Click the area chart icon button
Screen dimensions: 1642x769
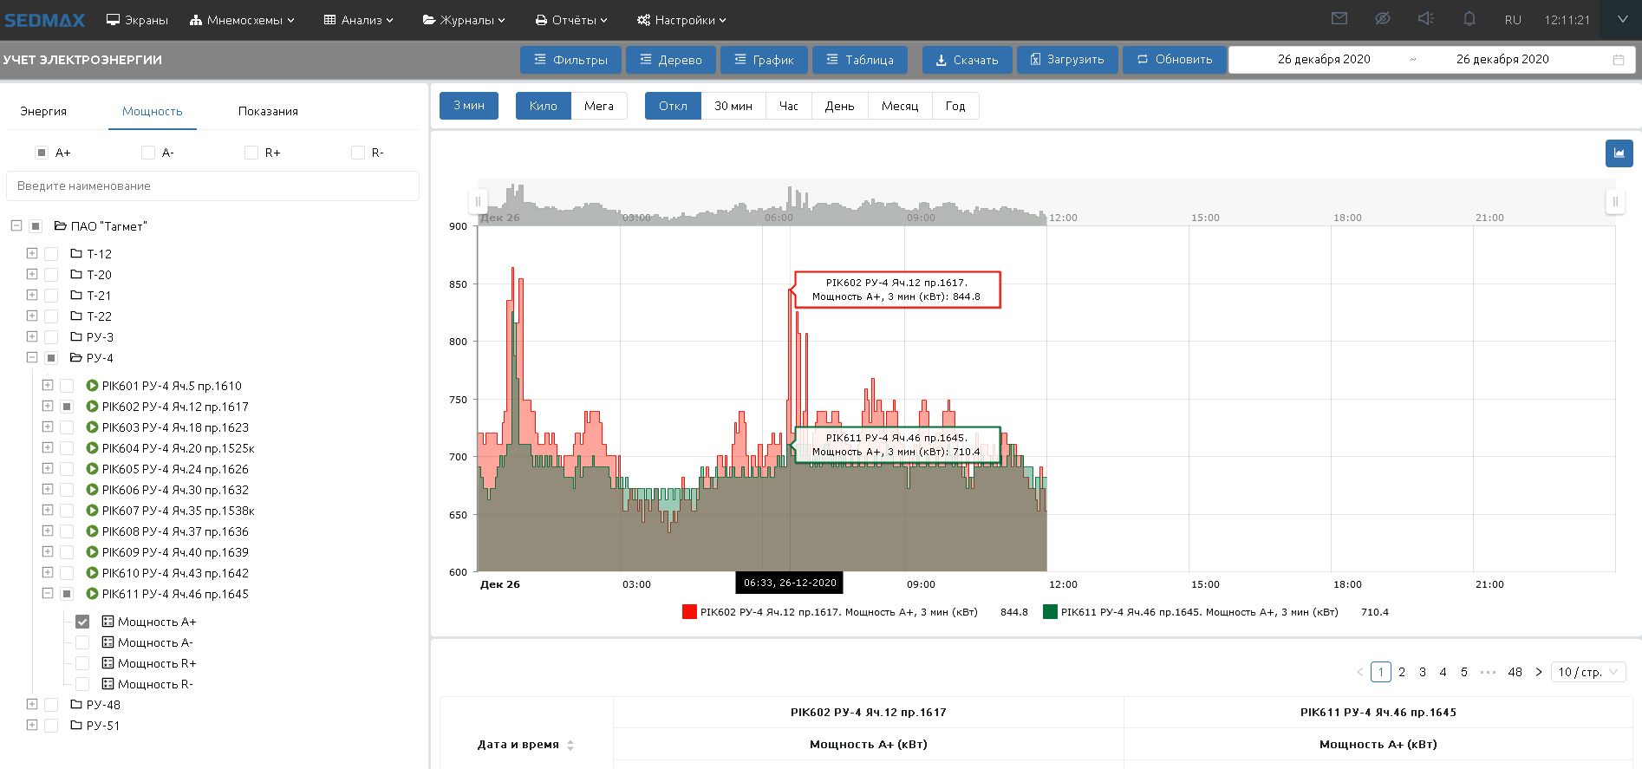(1619, 153)
